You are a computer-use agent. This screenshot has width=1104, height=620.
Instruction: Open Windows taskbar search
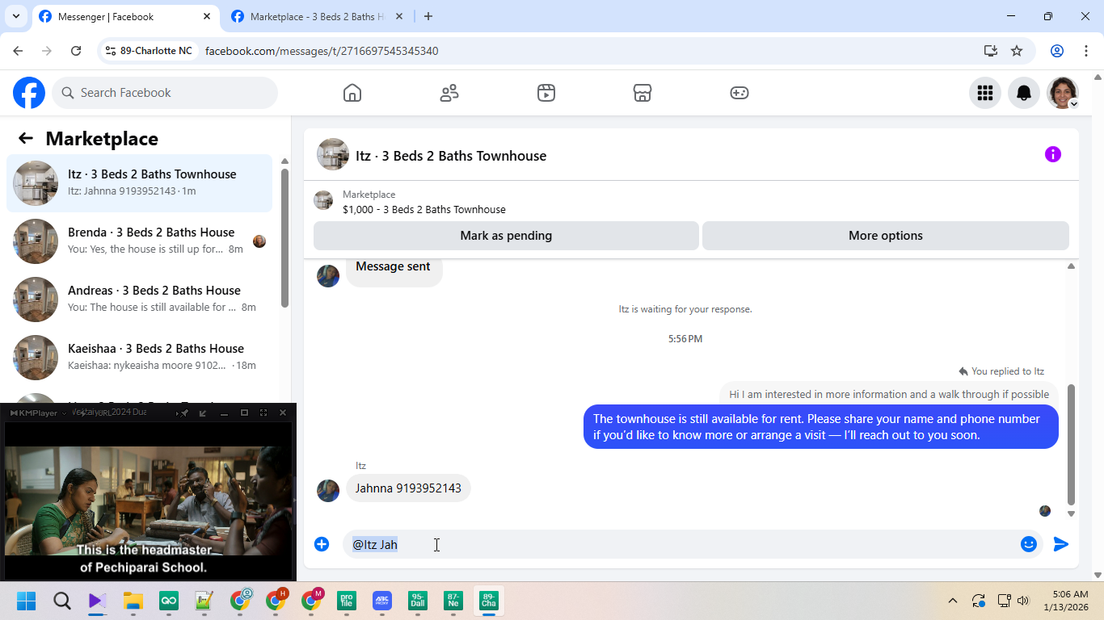click(x=62, y=601)
